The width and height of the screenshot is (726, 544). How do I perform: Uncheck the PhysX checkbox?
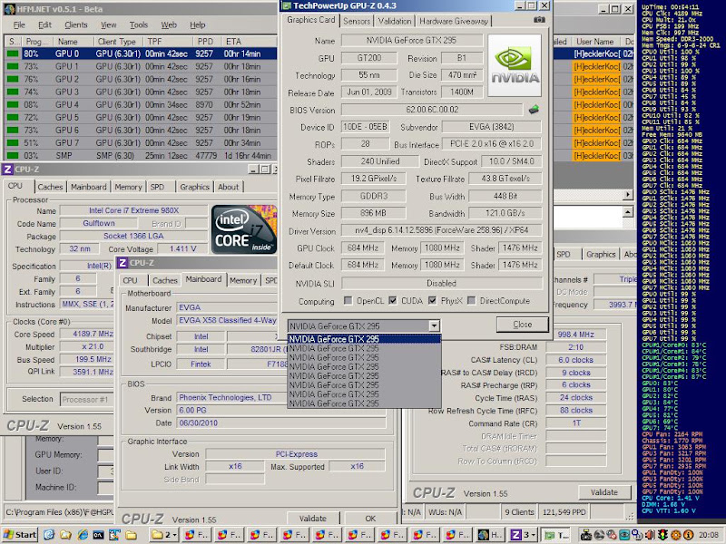[x=432, y=301]
